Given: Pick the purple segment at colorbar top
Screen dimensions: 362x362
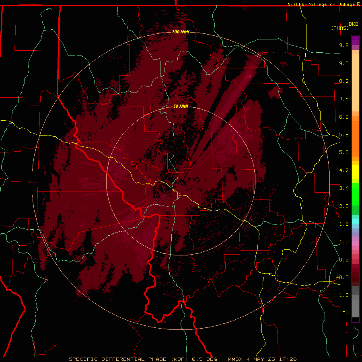Looking at the screenshot, I should (355, 40).
